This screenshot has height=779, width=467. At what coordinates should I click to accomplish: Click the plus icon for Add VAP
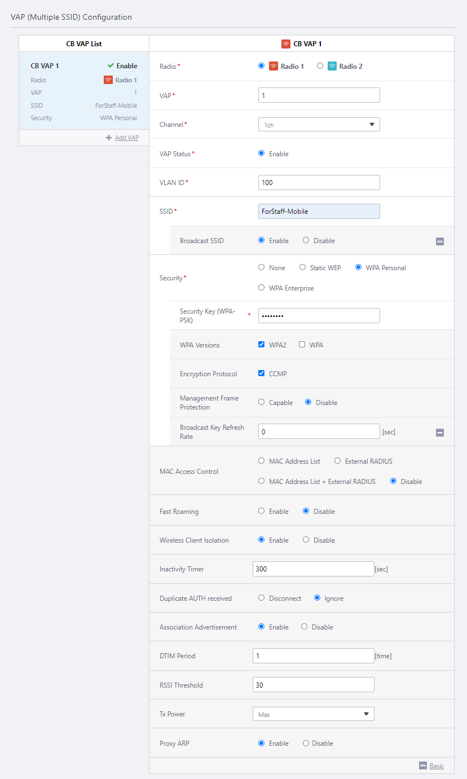click(109, 138)
